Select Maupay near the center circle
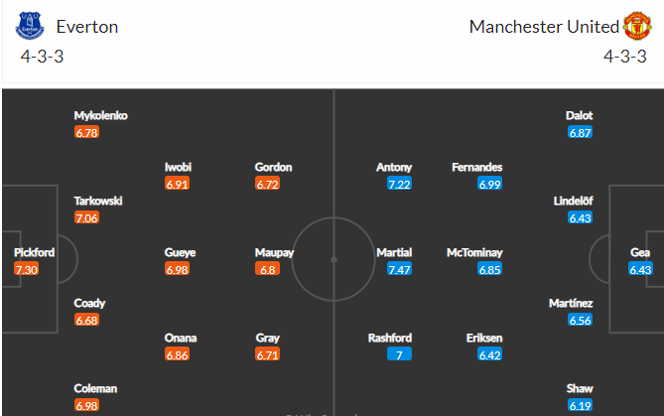The height and width of the screenshot is (416, 664). coord(274,252)
